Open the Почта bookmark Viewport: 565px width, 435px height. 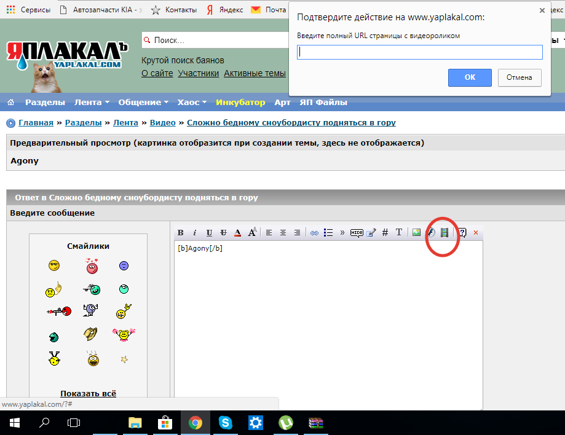pos(269,10)
